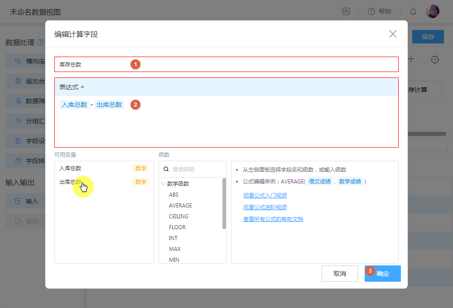Click the 输入 node icon in sidebar
The height and width of the screenshot is (308, 453).
(x=18, y=201)
